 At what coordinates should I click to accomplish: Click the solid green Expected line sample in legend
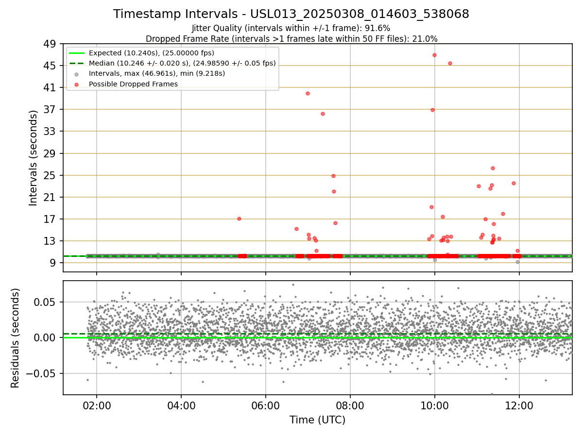[x=77, y=53]
